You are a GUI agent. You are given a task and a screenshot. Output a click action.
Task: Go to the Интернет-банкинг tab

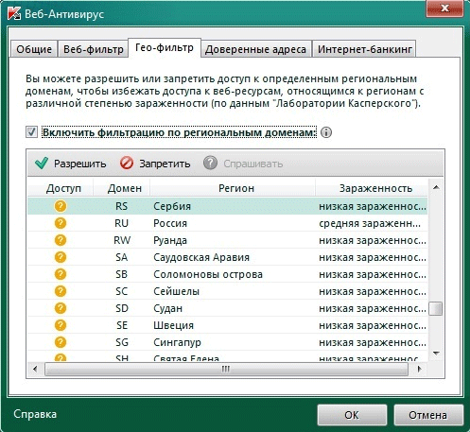365,49
